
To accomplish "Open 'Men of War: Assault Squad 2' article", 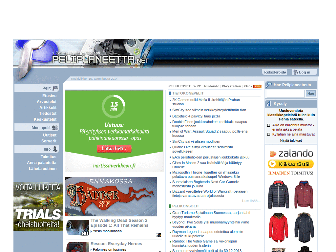I will click(210, 133).
